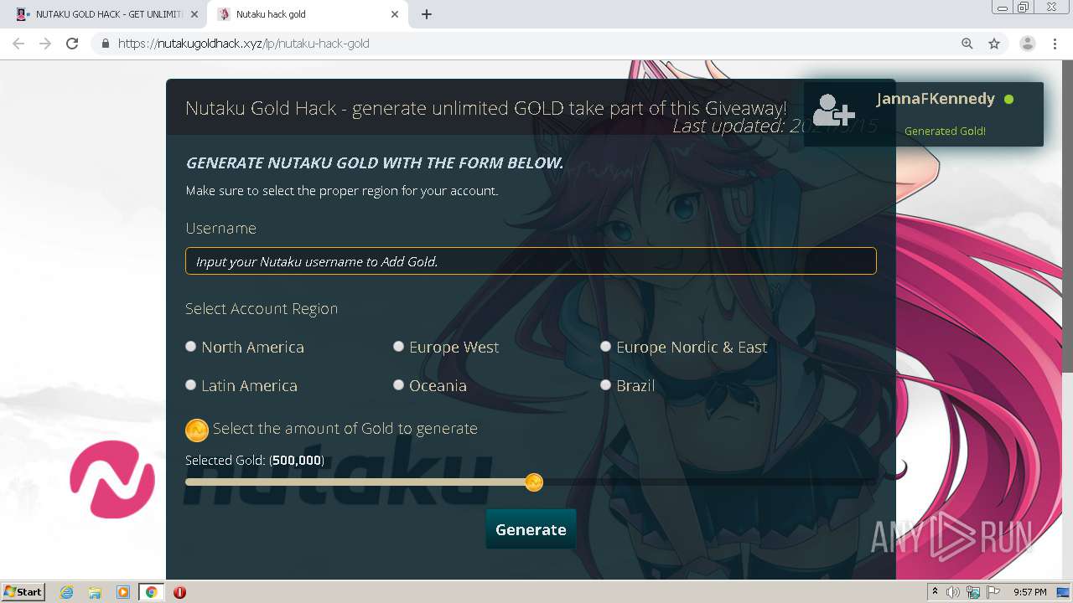This screenshot has height=603, width=1073.
Task: Select Latin America region
Action: (x=191, y=384)
